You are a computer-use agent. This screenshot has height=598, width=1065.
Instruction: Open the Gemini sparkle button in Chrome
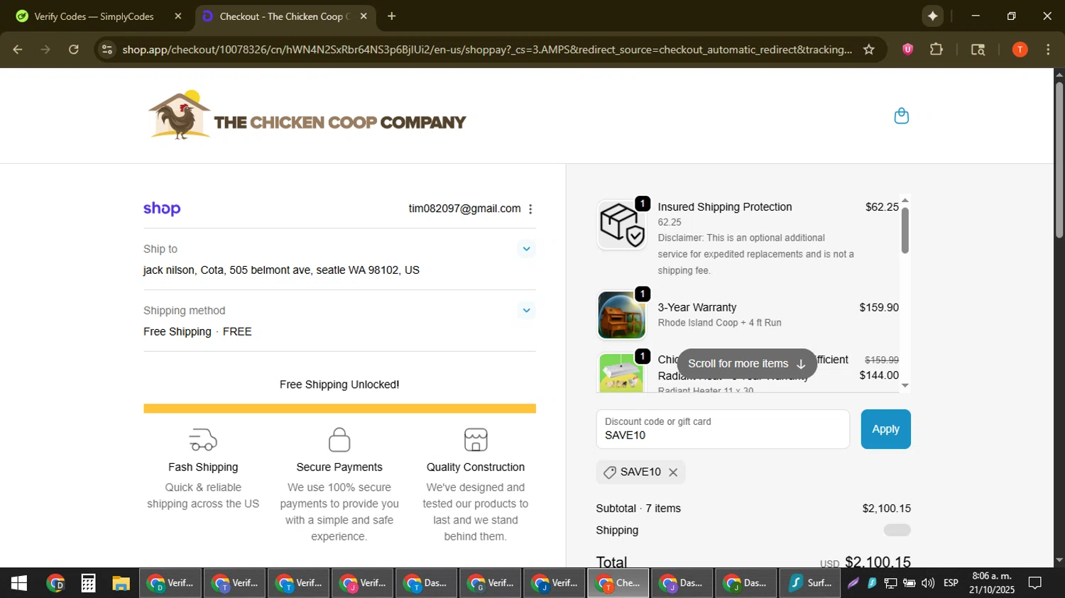click(x=932, y=16)
